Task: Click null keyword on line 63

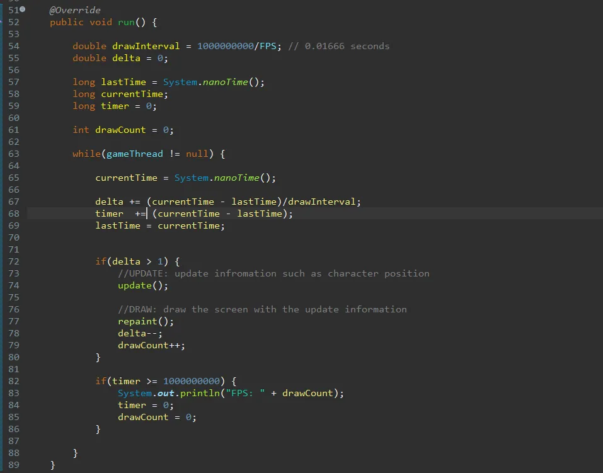Action: (x=197, y=154)
